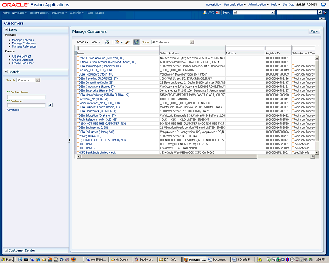Image resolution: width=329 pixels, height=263 pixels.
Task: Open the Actions menu
Action: tap(82, 42)
